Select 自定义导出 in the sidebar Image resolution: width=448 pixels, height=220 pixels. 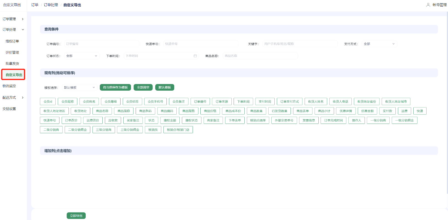(x=13, y=75)
